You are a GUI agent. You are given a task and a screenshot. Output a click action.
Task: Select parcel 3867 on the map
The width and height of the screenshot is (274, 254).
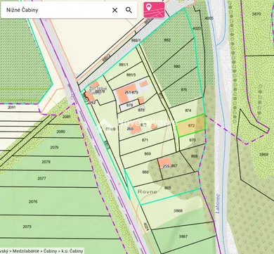click(x=183, y=236)
